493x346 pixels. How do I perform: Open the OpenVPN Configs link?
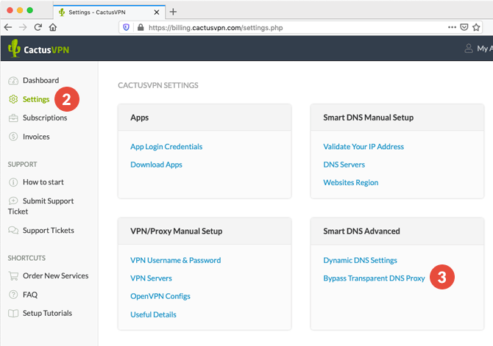click(160, 296)
